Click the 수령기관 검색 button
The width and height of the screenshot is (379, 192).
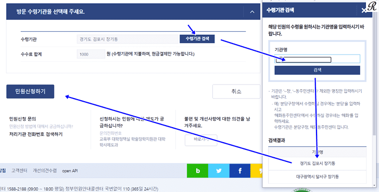[197, 39]
